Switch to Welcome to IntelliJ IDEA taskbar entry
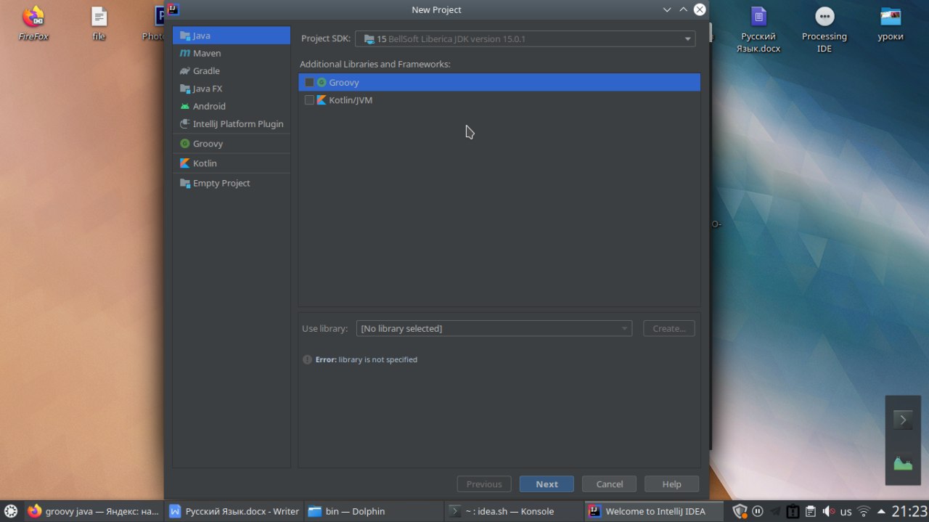929x522 pixels. [654, 511]
